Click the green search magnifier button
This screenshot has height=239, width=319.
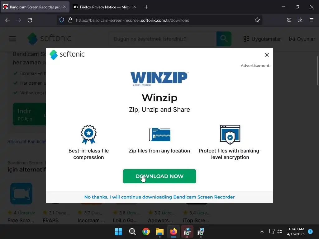[x=224, y=39]
